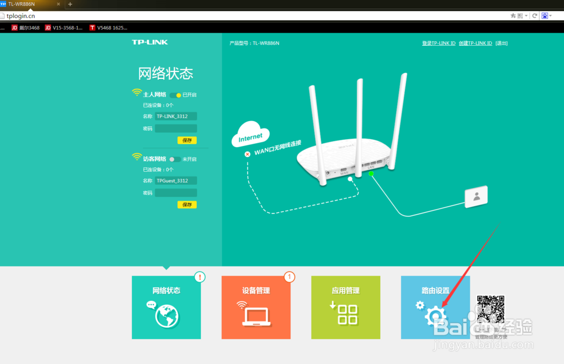
Task: Click 登录TP-LINK ID link
Action: (x=438, y=43)
